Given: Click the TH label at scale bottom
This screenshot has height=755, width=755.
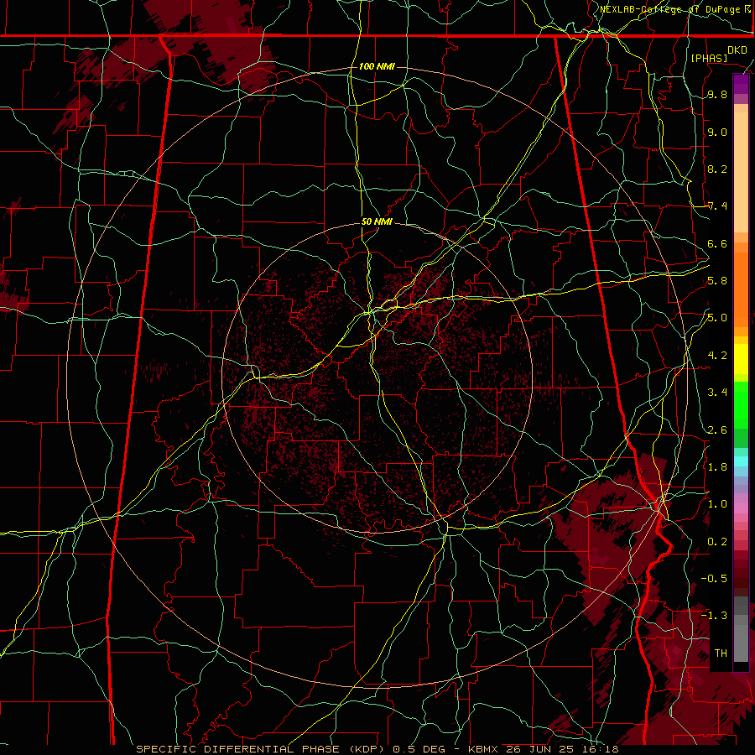Looking at the screenshot, I should coord(721,653).
